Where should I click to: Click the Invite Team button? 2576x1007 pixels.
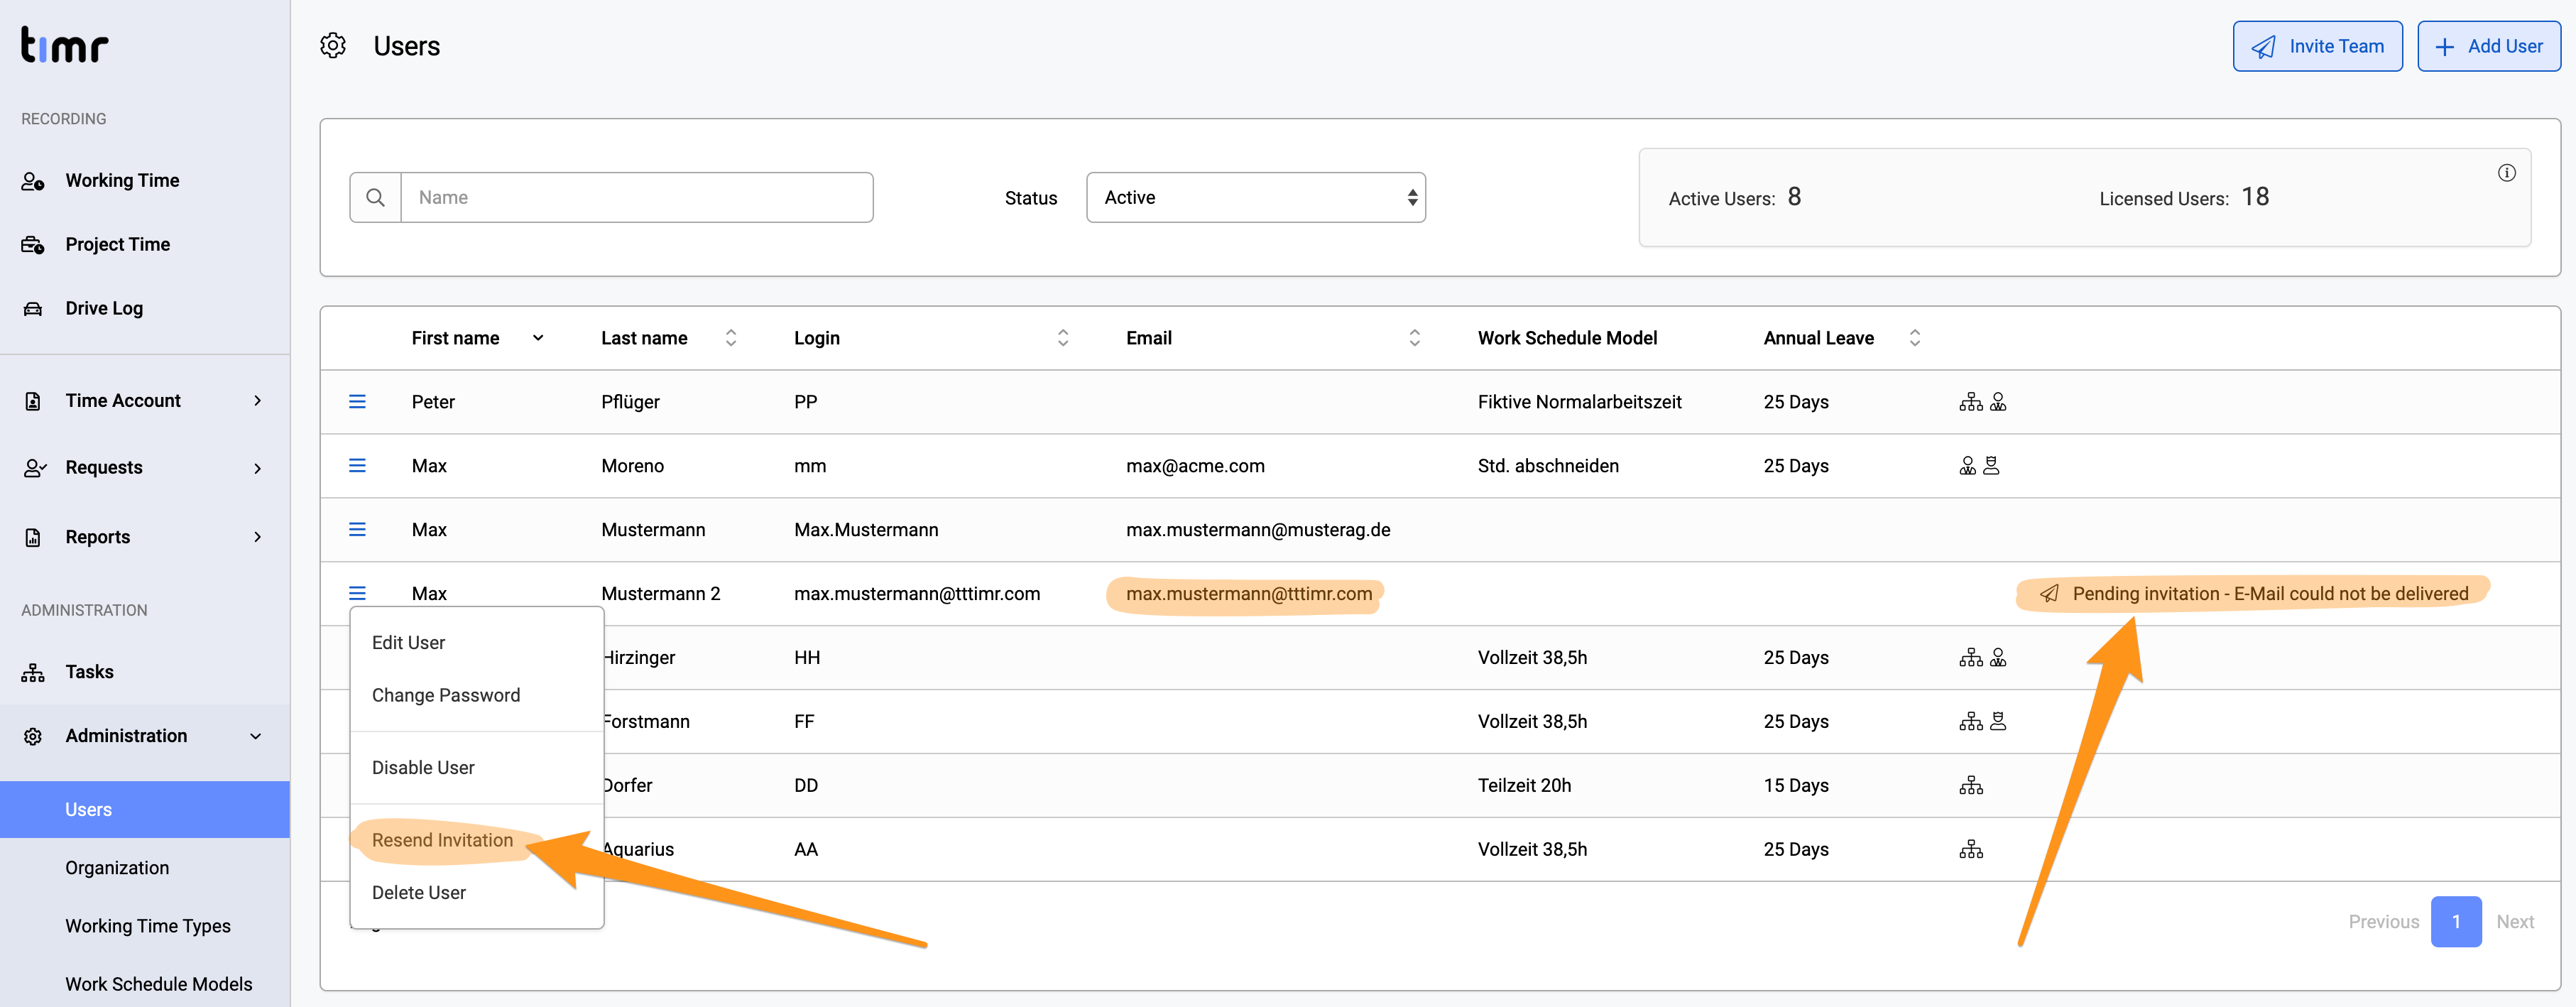[2317, 46]
